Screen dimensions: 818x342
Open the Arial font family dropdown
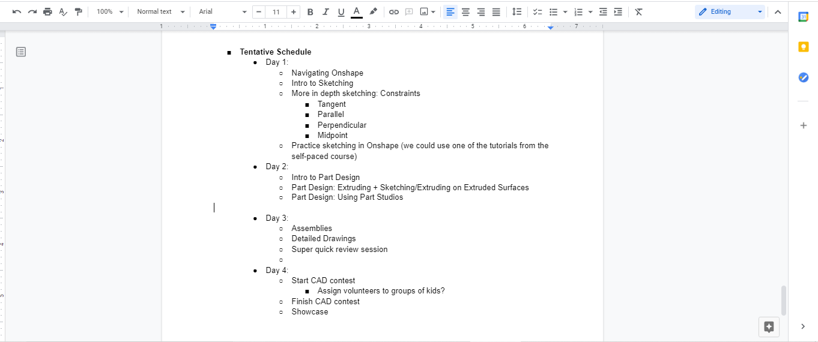coord(222,11)
